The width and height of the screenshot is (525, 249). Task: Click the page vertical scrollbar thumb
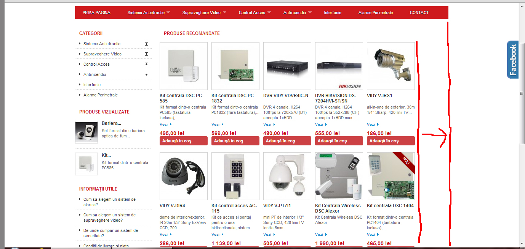522,93
